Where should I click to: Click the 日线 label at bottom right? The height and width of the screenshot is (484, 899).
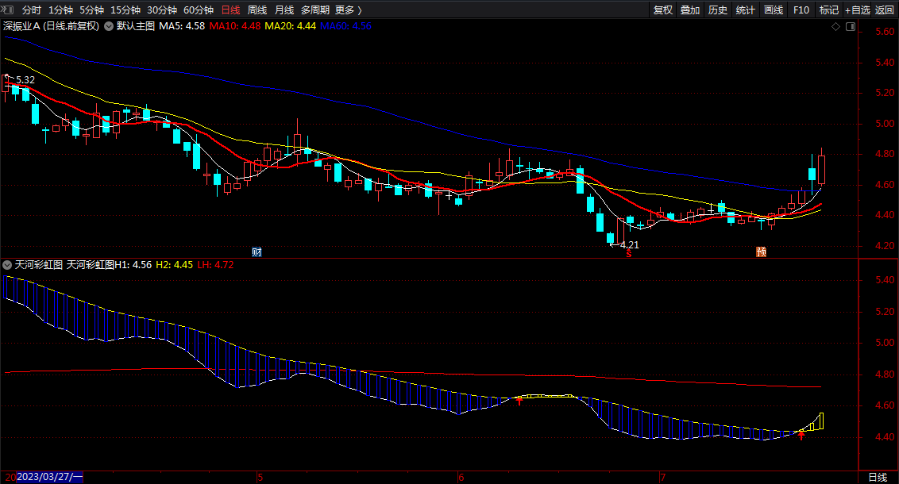[878, 477]
